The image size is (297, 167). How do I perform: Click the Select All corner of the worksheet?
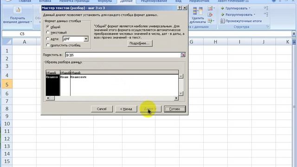[x=7, y=42]
